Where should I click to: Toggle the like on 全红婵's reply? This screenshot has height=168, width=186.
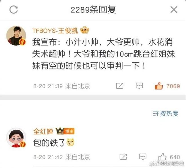(x=162, y=157)
